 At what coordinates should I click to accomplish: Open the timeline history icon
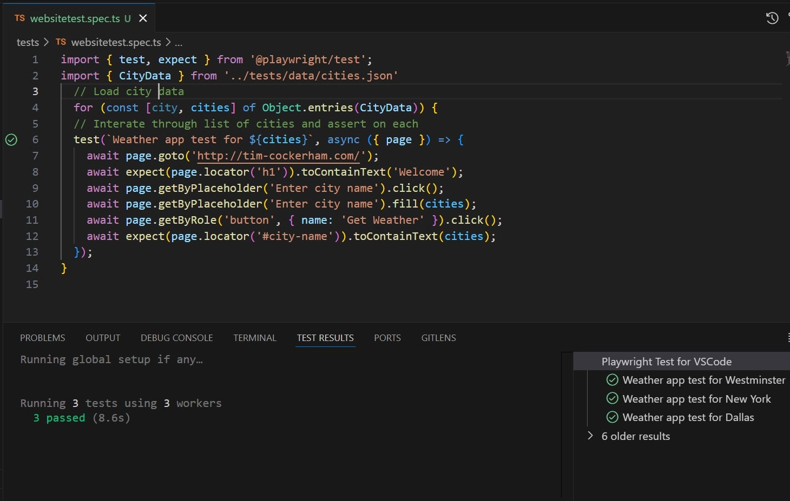point(772,18)
